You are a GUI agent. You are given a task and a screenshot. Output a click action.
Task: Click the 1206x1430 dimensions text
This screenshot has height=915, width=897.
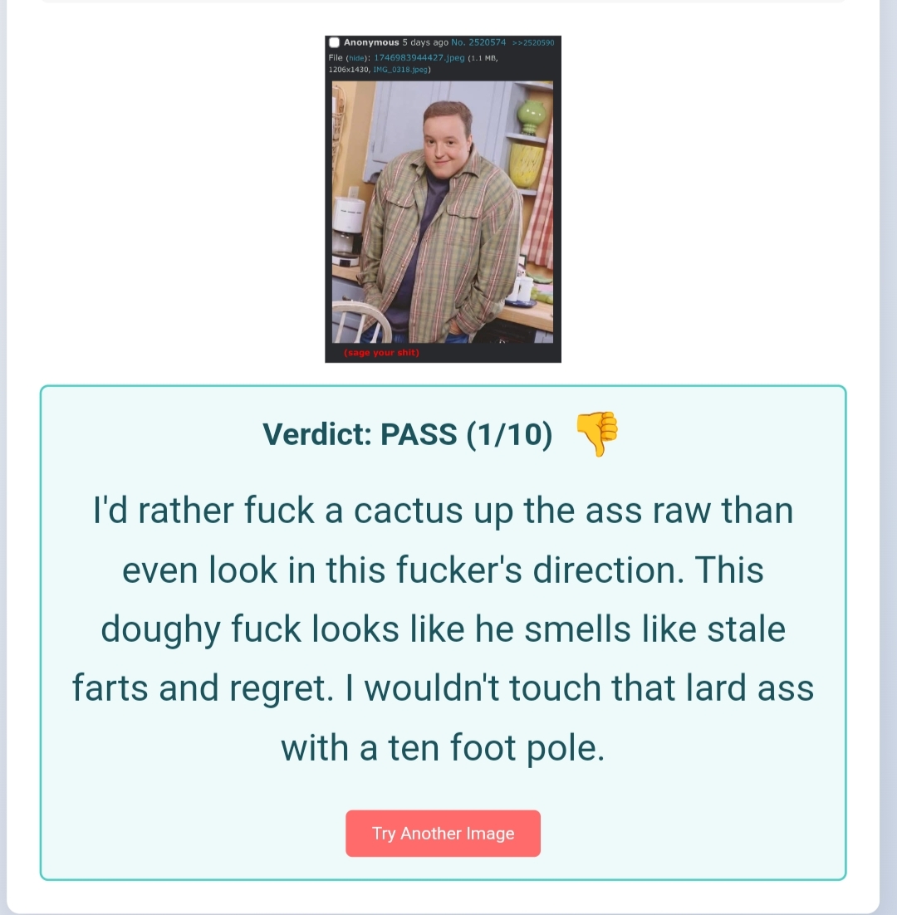348,70
